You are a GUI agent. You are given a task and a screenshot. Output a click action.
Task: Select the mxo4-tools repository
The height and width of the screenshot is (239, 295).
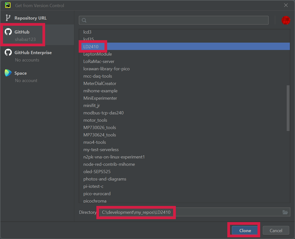185,142
